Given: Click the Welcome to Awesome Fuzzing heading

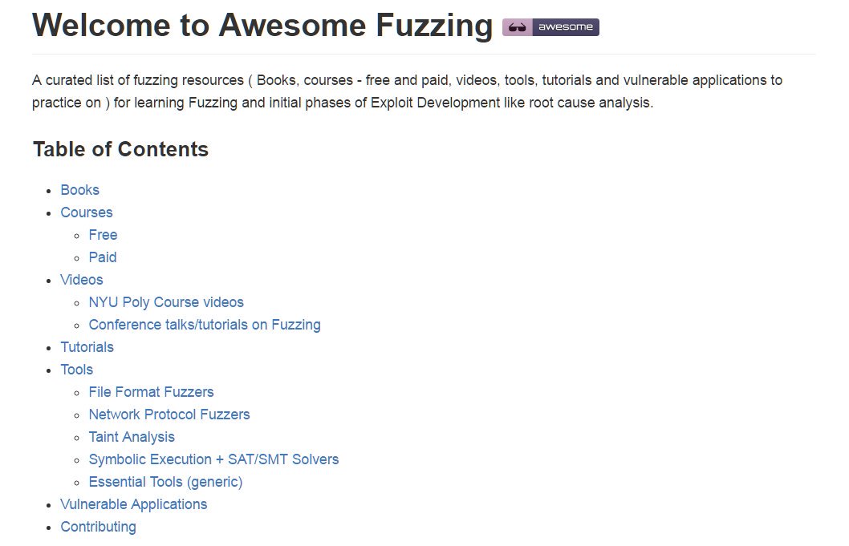Looking at the screenshot, I should coord(262,26).
